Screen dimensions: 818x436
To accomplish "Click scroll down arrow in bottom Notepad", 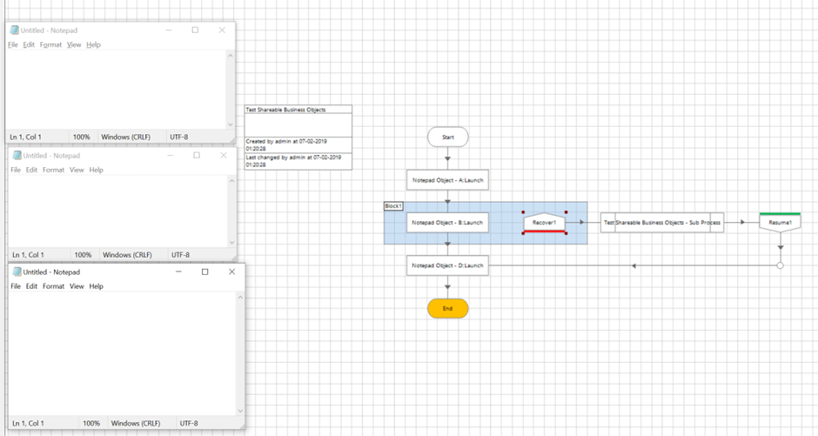I will point(240,411).
